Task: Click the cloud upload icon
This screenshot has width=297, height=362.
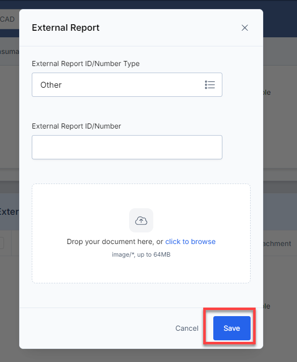Action: [x=141, y=220]
